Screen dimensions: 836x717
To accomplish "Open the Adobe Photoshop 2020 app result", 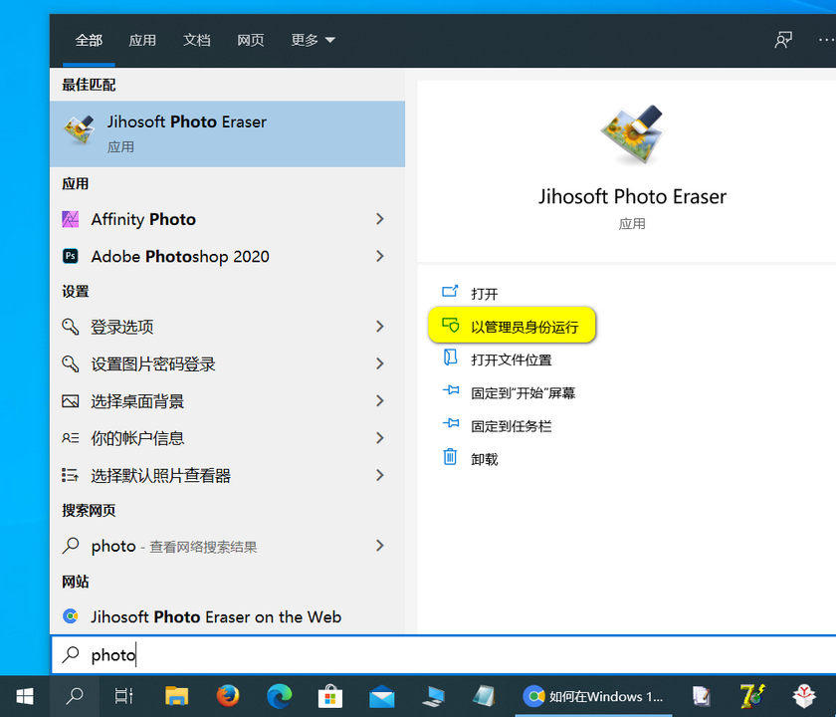I will coord(227,257).
